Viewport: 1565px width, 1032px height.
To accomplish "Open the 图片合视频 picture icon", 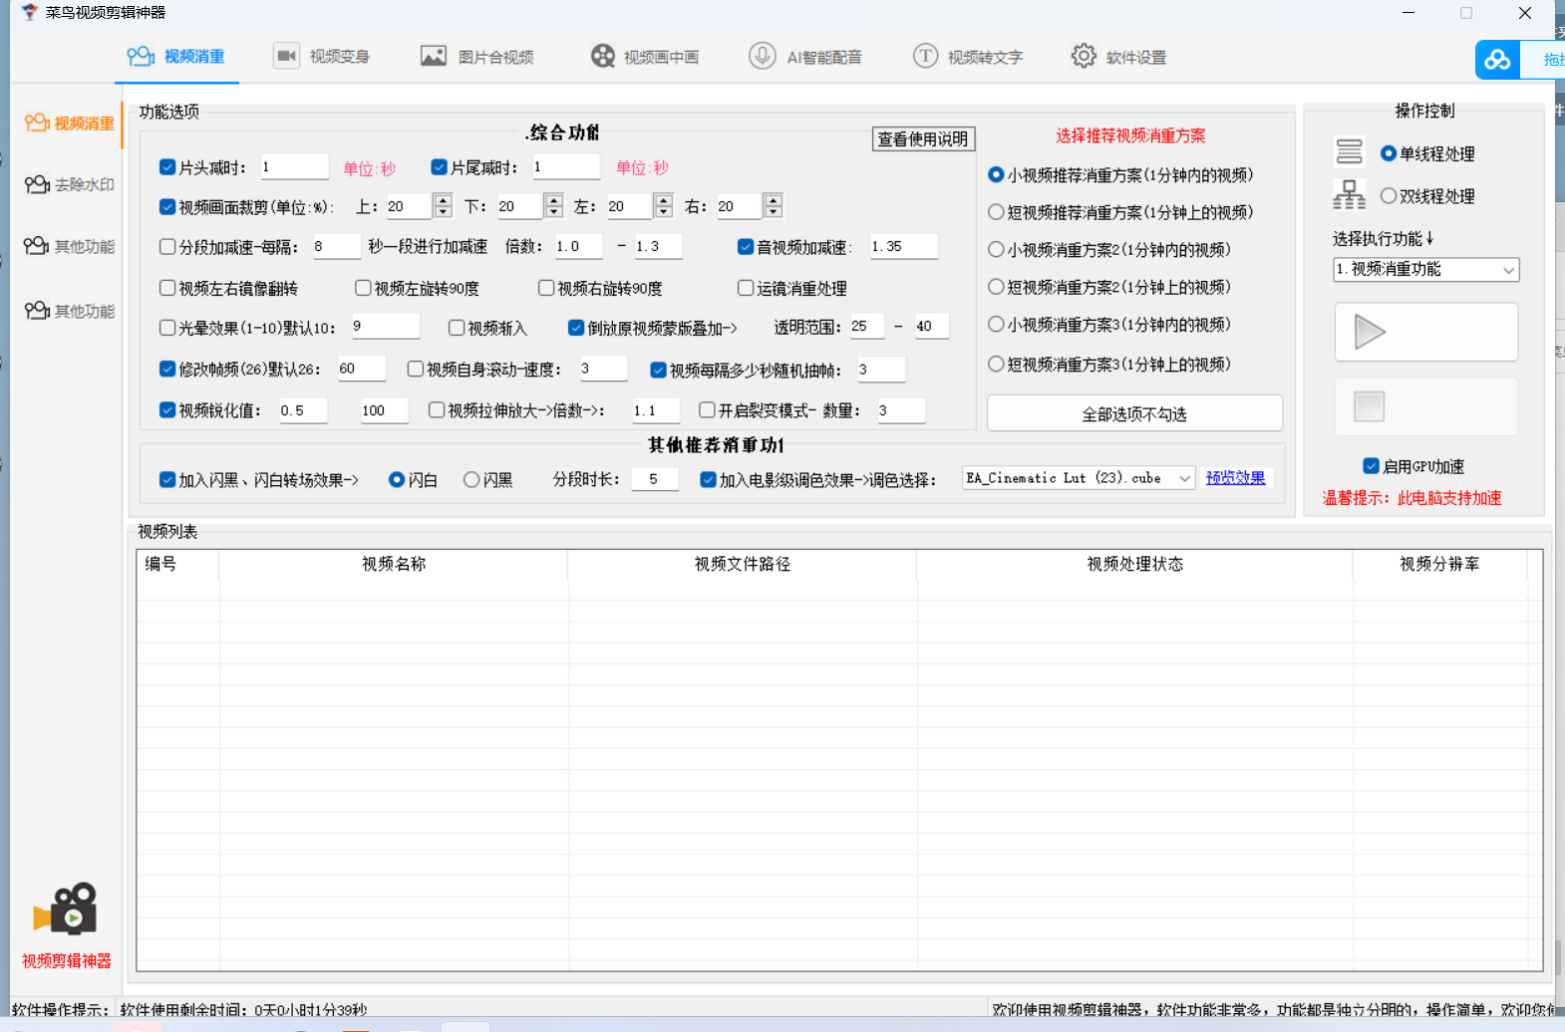I will click(433, 56).
